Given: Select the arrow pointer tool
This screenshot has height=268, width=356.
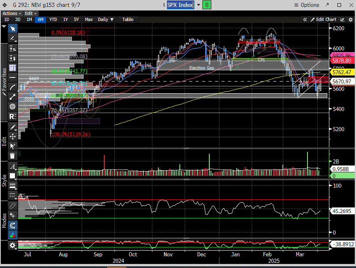Looking at the screenshot, I should (x=13, y=29).
